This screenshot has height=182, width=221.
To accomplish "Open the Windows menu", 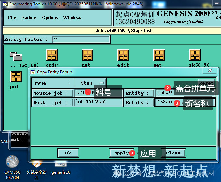I will (x=72, y=18).
